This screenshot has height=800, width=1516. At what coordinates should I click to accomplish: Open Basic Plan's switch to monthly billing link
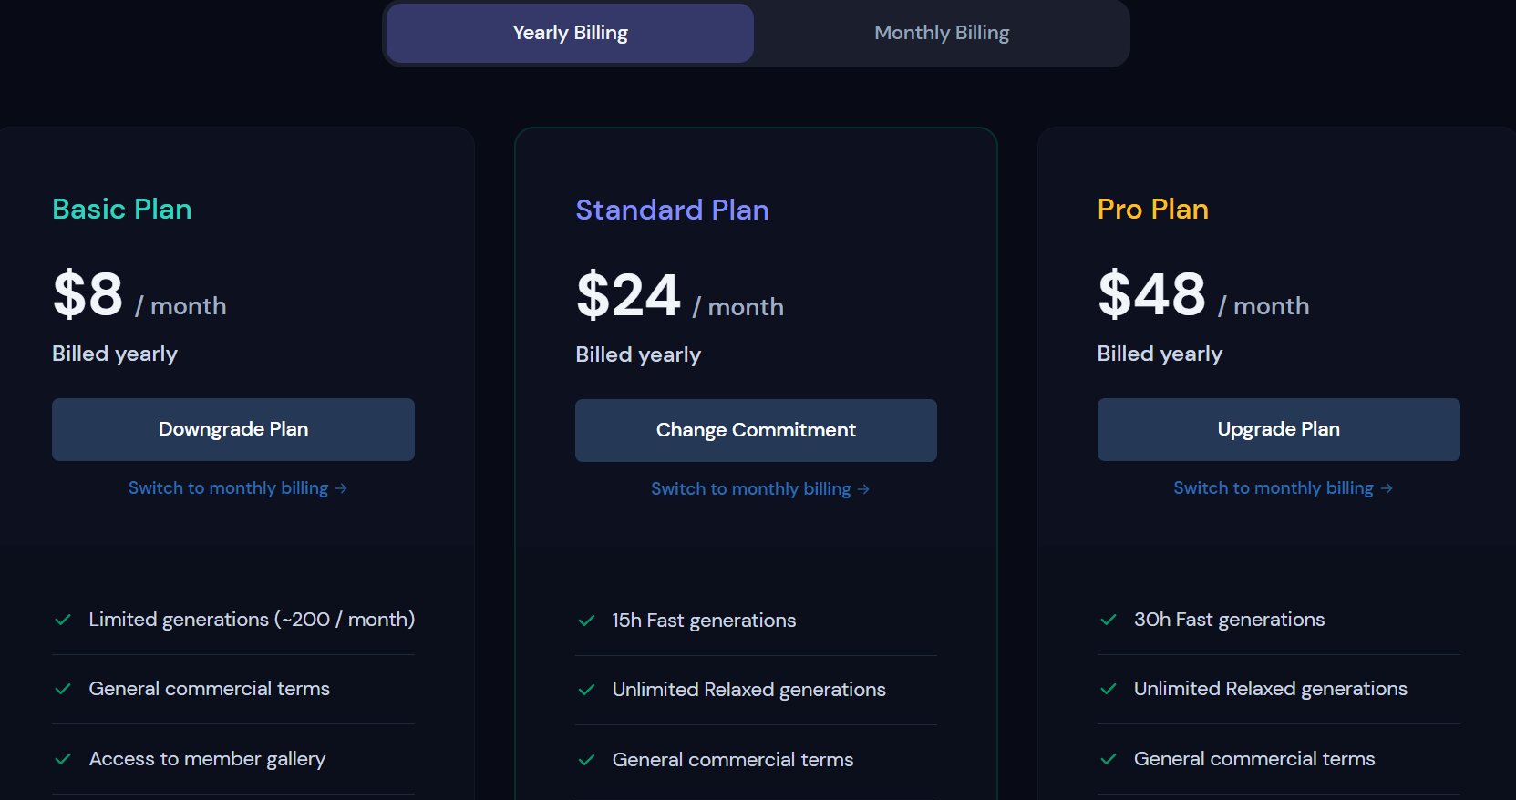coord(237,488)
